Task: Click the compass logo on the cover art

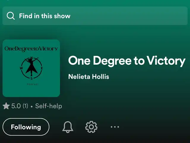Action: (x=31, y=68)
